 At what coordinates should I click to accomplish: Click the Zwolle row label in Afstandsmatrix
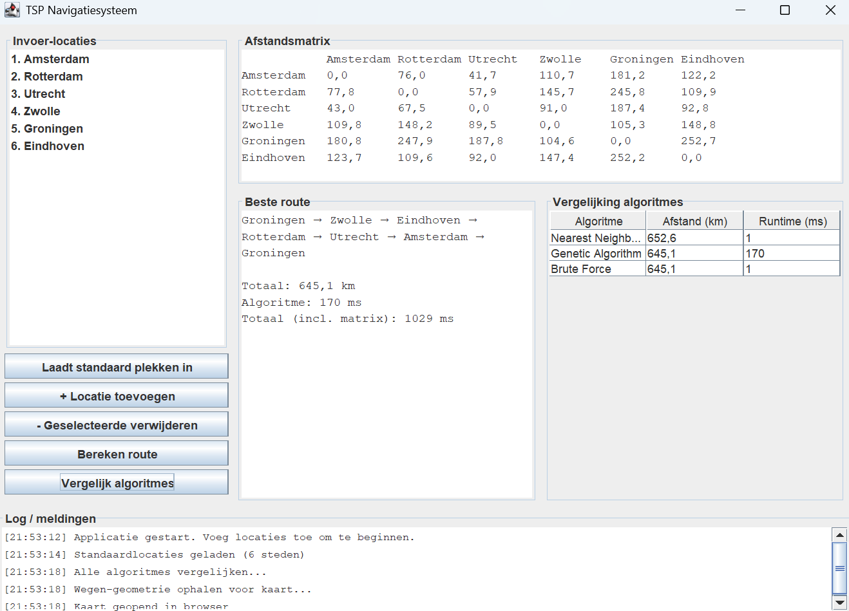click(x=263, y=125)
